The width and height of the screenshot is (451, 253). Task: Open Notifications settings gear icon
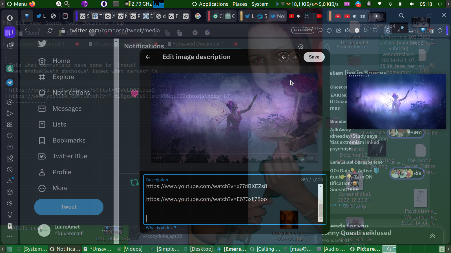coord(301,46)
